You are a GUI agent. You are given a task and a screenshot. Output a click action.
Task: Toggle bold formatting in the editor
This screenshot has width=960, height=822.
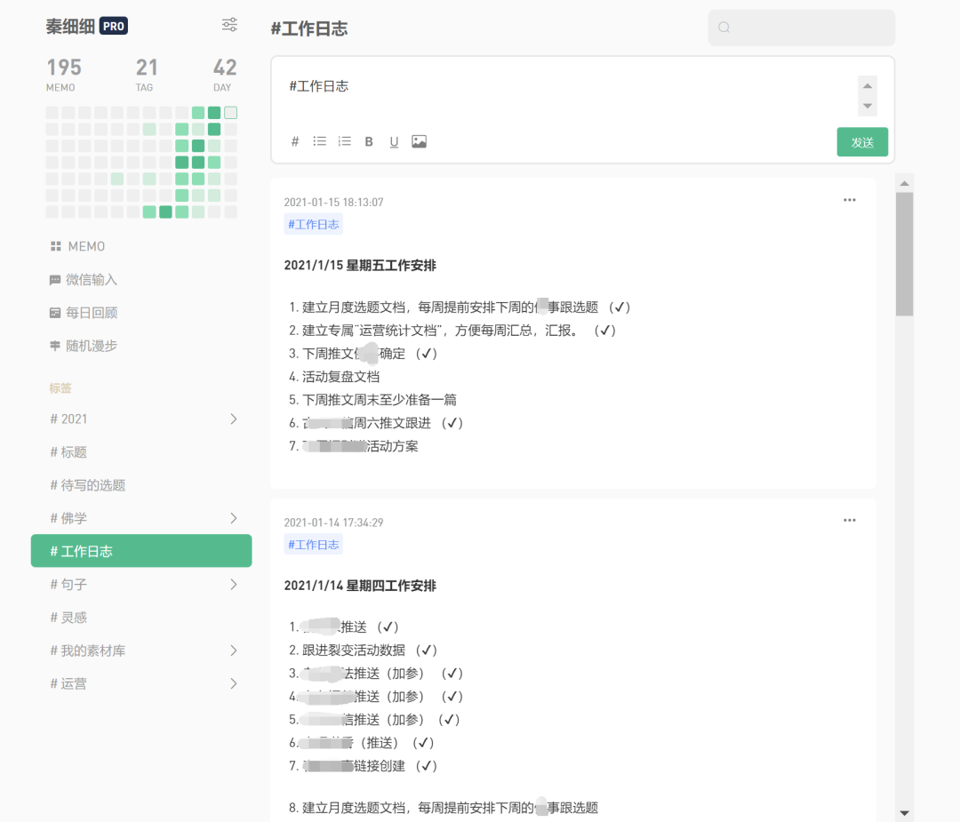369,141
